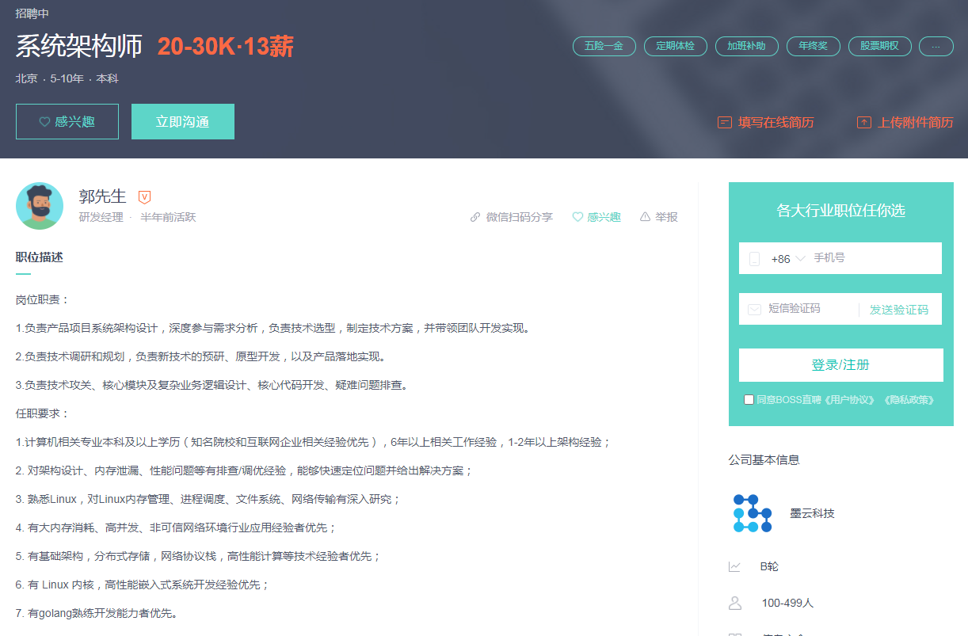
Task: Open the 《隐私政策》 link
Action: [x=909, y=400]
